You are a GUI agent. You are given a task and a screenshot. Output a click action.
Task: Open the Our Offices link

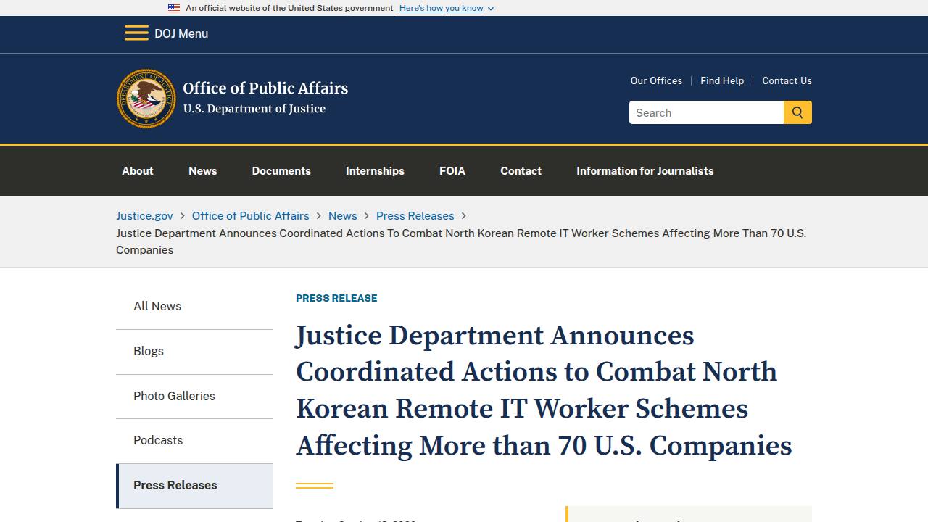click(x=656, y=80)
